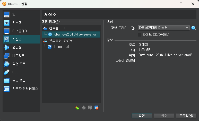
Task: Click the optical disc icon of ubuntu ISO
Action: point(50,34)
